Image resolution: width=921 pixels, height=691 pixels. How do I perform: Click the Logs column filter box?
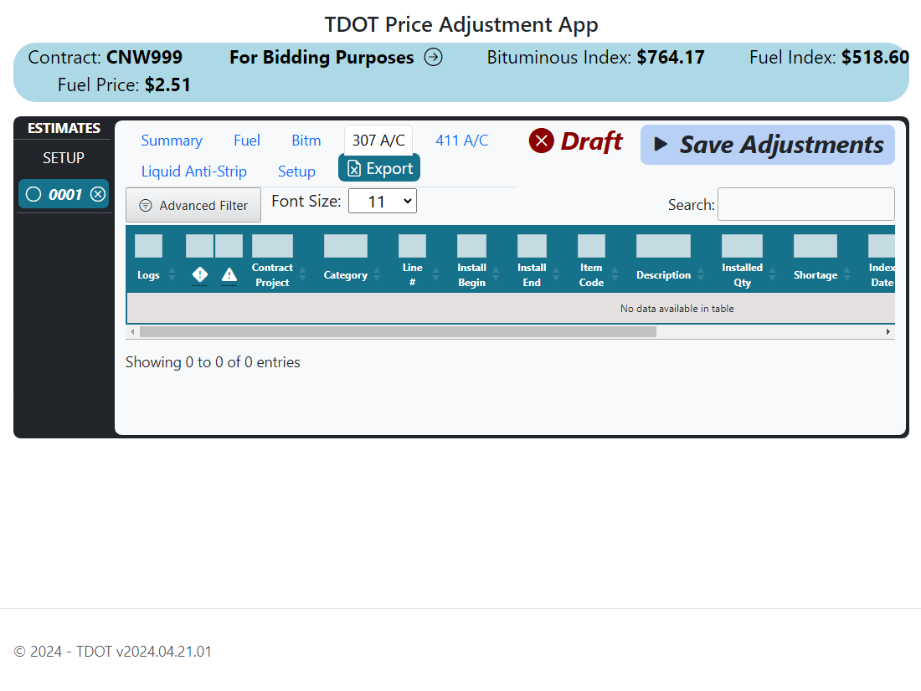click(x=148, y=246)
